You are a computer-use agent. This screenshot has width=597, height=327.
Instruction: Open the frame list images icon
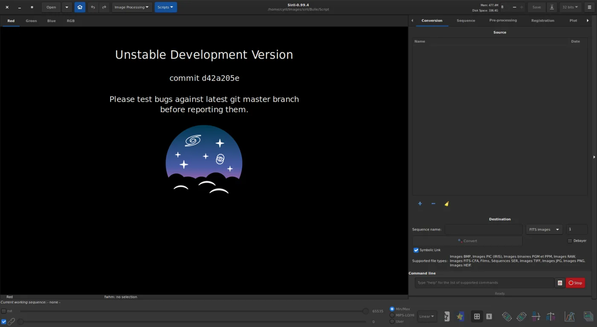(588, 316)
